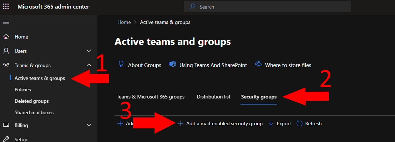Click plus icon for mail-enabled security group
This screenshot has height=142, width=395.
coord(180,123)
